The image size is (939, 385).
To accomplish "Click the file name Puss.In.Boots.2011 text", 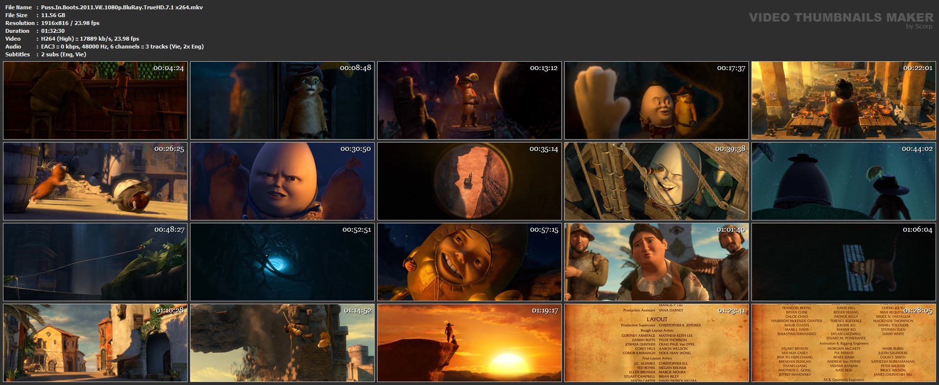I will pyautogui.click(x=122, y=7).
